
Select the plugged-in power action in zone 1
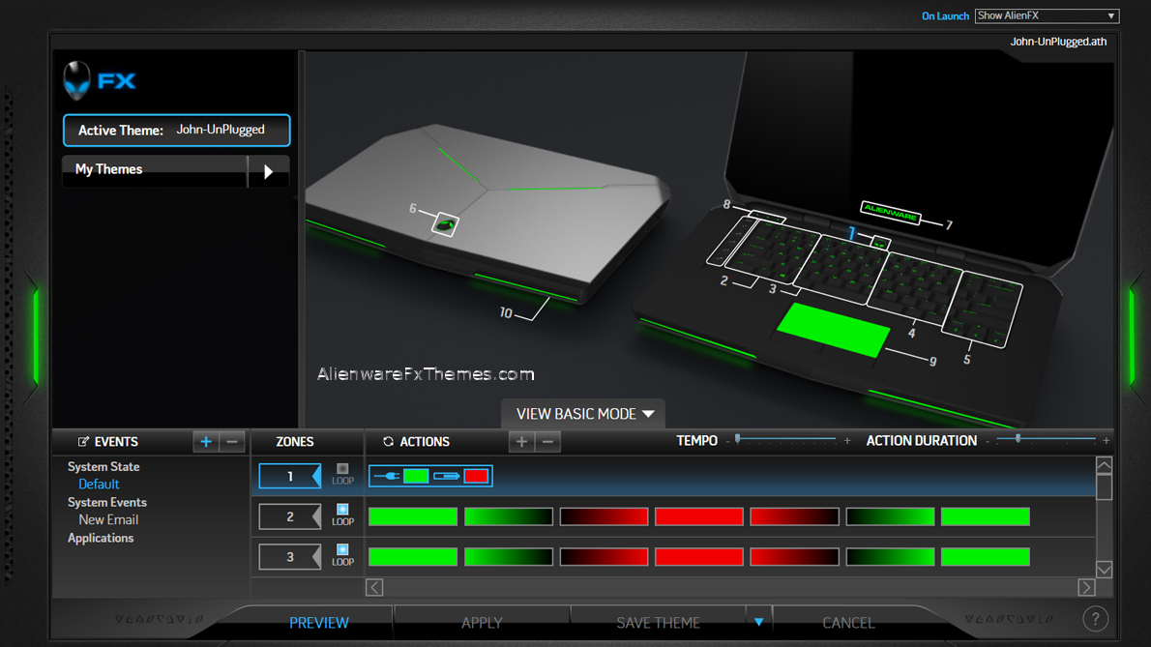point(387,476)
